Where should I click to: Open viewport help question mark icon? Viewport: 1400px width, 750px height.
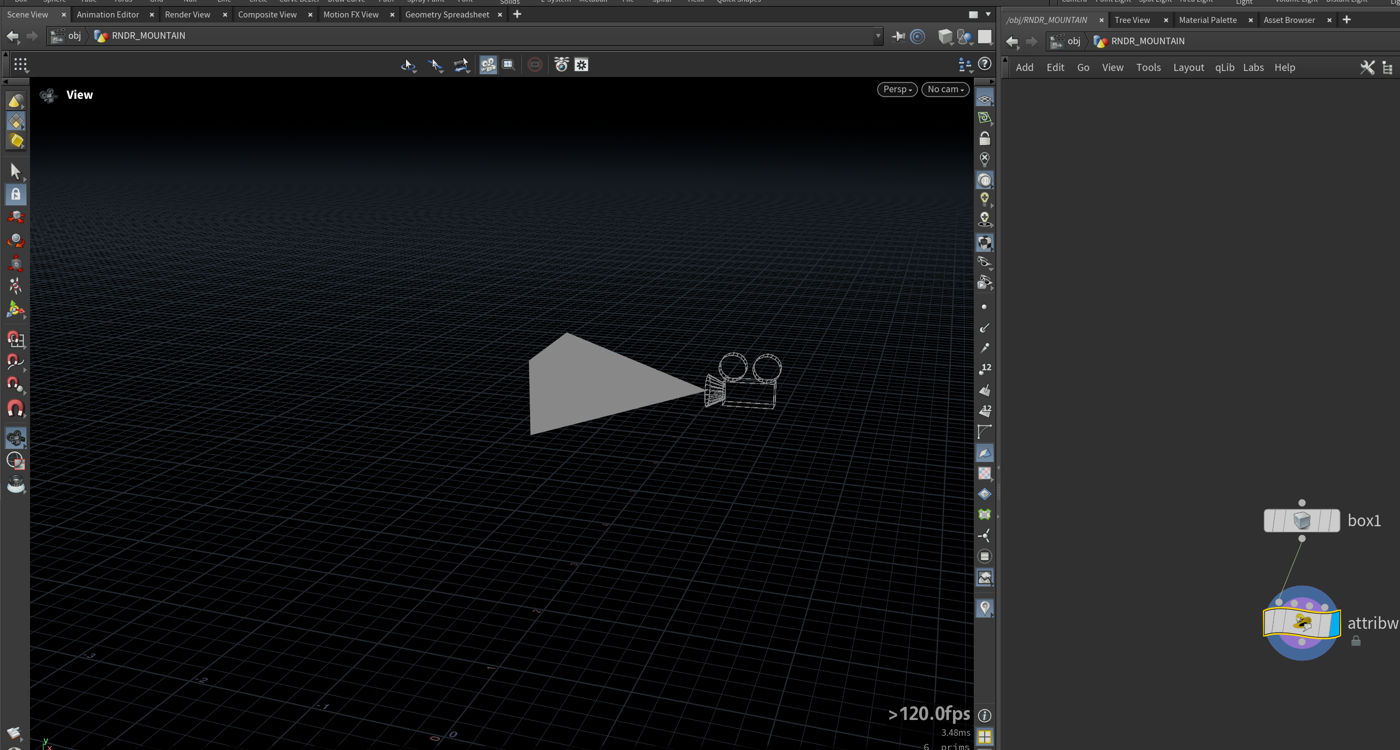coord(985,64)
